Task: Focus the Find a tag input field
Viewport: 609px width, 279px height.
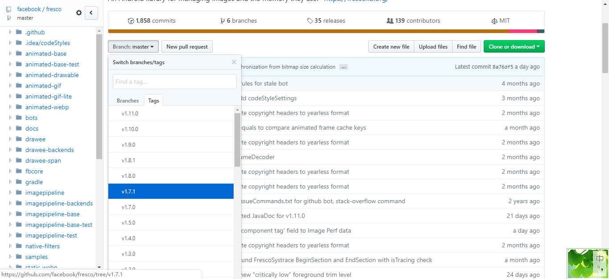Action: (x=174, y=82)
